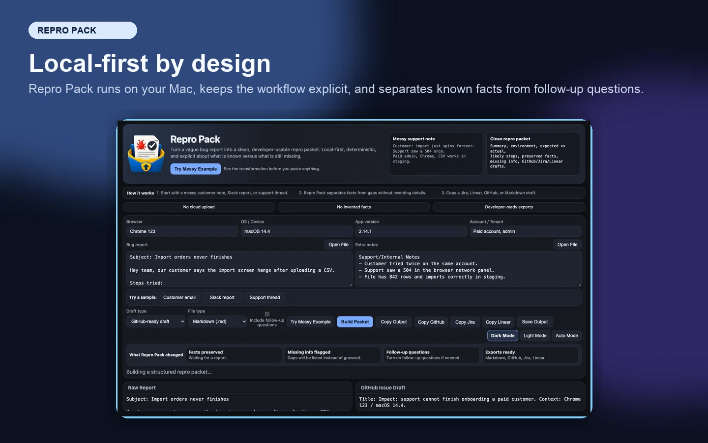This screenshot has height=443, width=708.
Task: Click the Exports ready card
Action: (531, 355)
